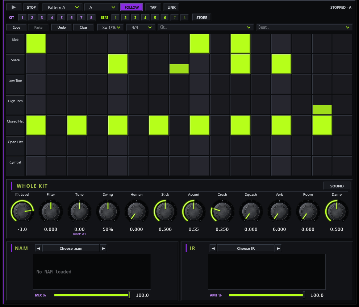Enable Cymbal step 1

point(36,166)
